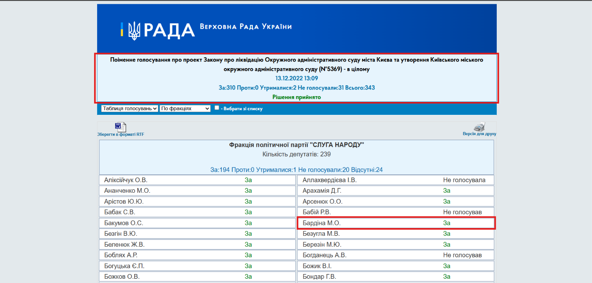The height and width of the screenshot is (283, 592).
Task: Select deputy Боблях А.Р.
Action: point(121,255)
